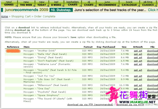The image size is (158, 109).
Task: Download the Life Goes On track
Action: point(152,79)
